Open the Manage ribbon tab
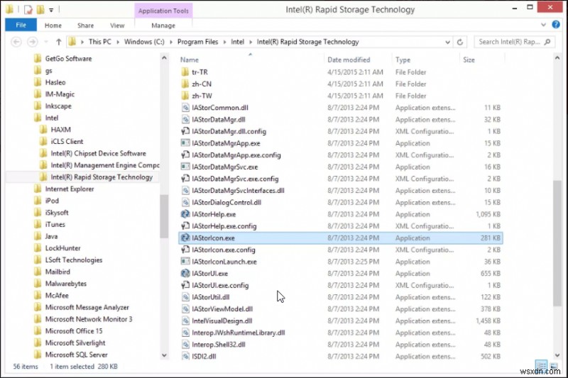 163,26
